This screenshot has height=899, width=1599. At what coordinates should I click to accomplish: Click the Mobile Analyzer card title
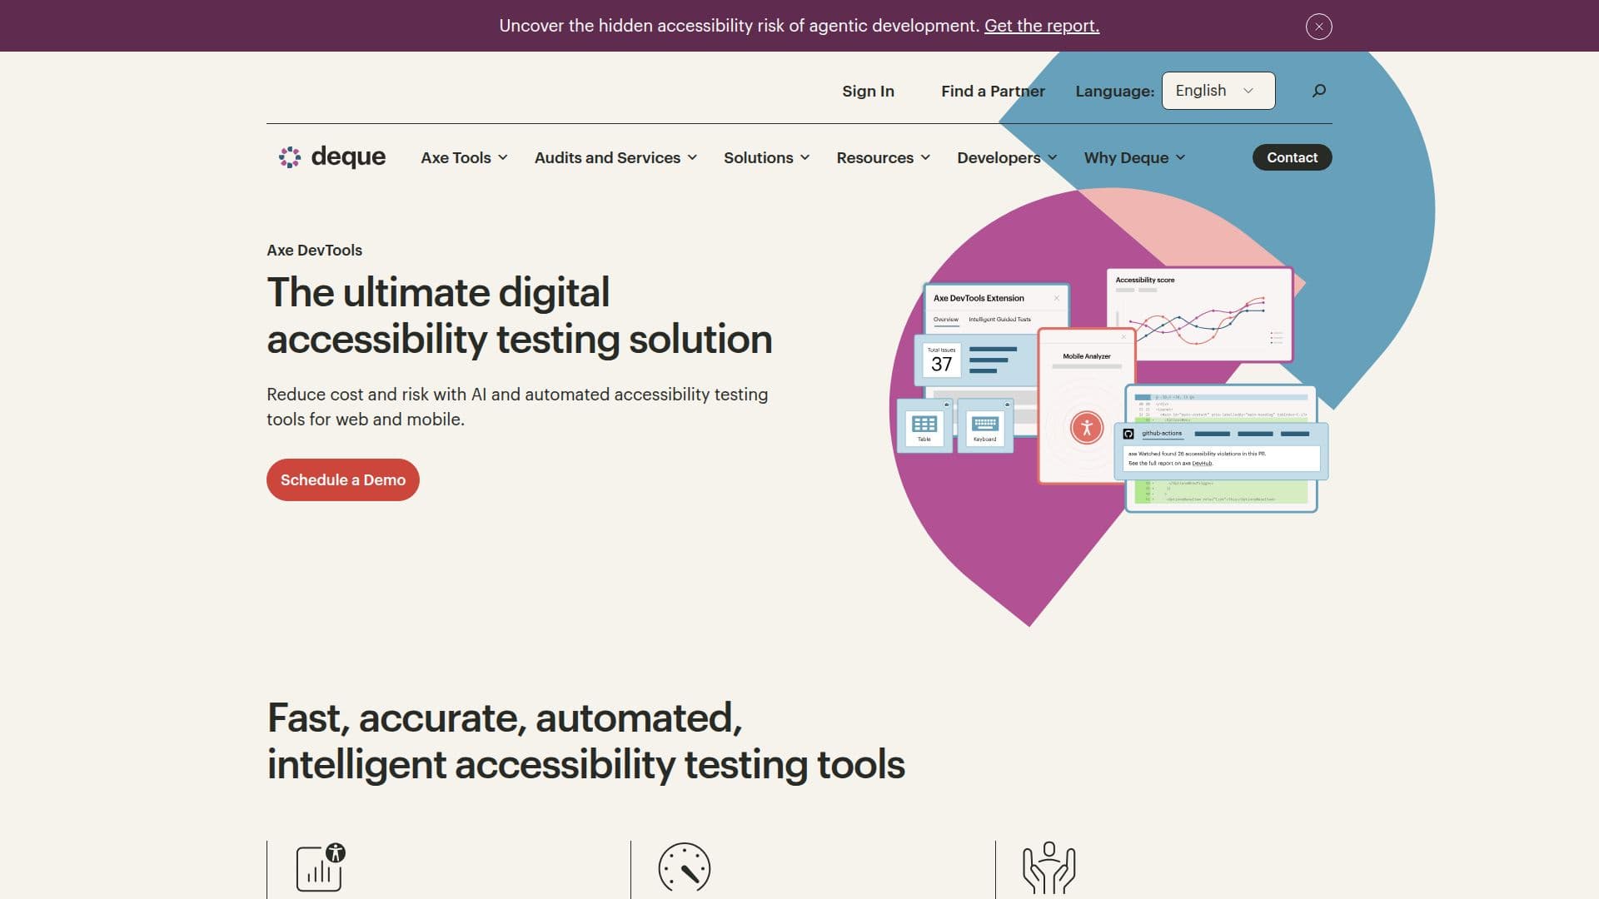tap(1086, 356)
